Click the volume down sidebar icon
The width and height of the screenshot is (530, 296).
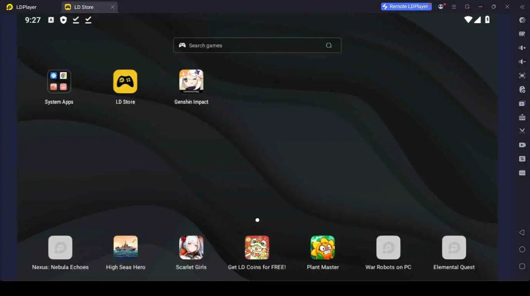click(522, 62)
